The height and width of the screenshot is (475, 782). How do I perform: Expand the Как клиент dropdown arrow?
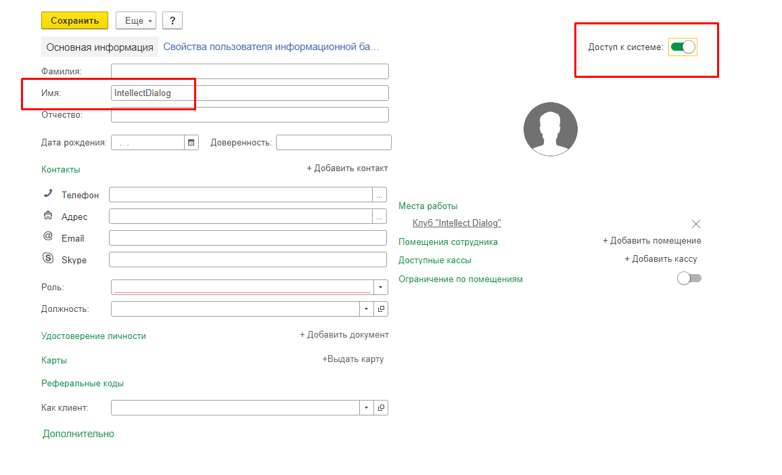(x=366, y=407)
